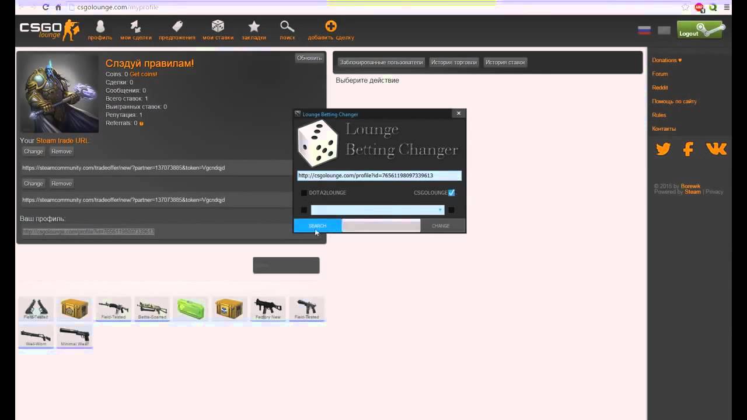Open История ставок tab
This screenshot has width=747, height=420.
[505, 62]
